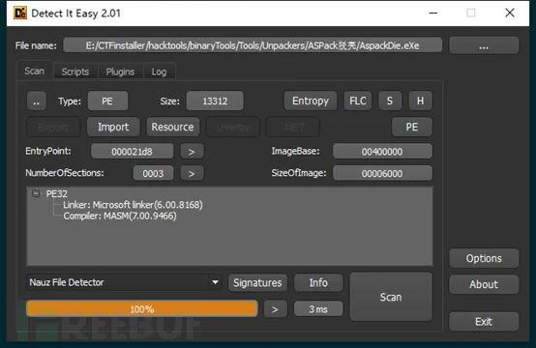Open the FLC button

point(358,101)
